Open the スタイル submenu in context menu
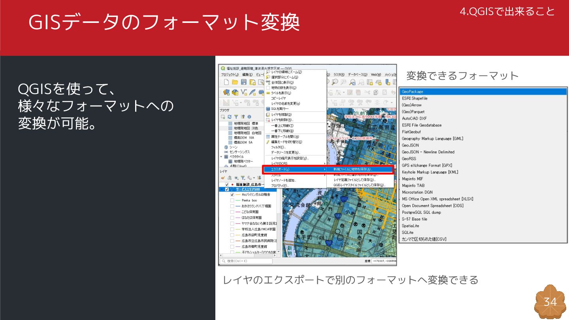Screen dimensions: 569x320 click(x=295, y=175)
